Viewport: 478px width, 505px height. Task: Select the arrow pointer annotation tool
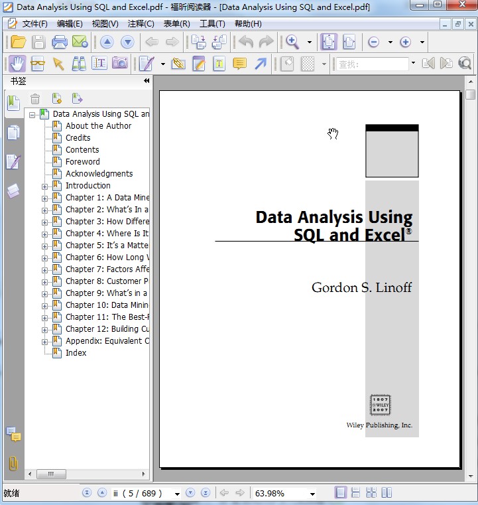point(58,64)
